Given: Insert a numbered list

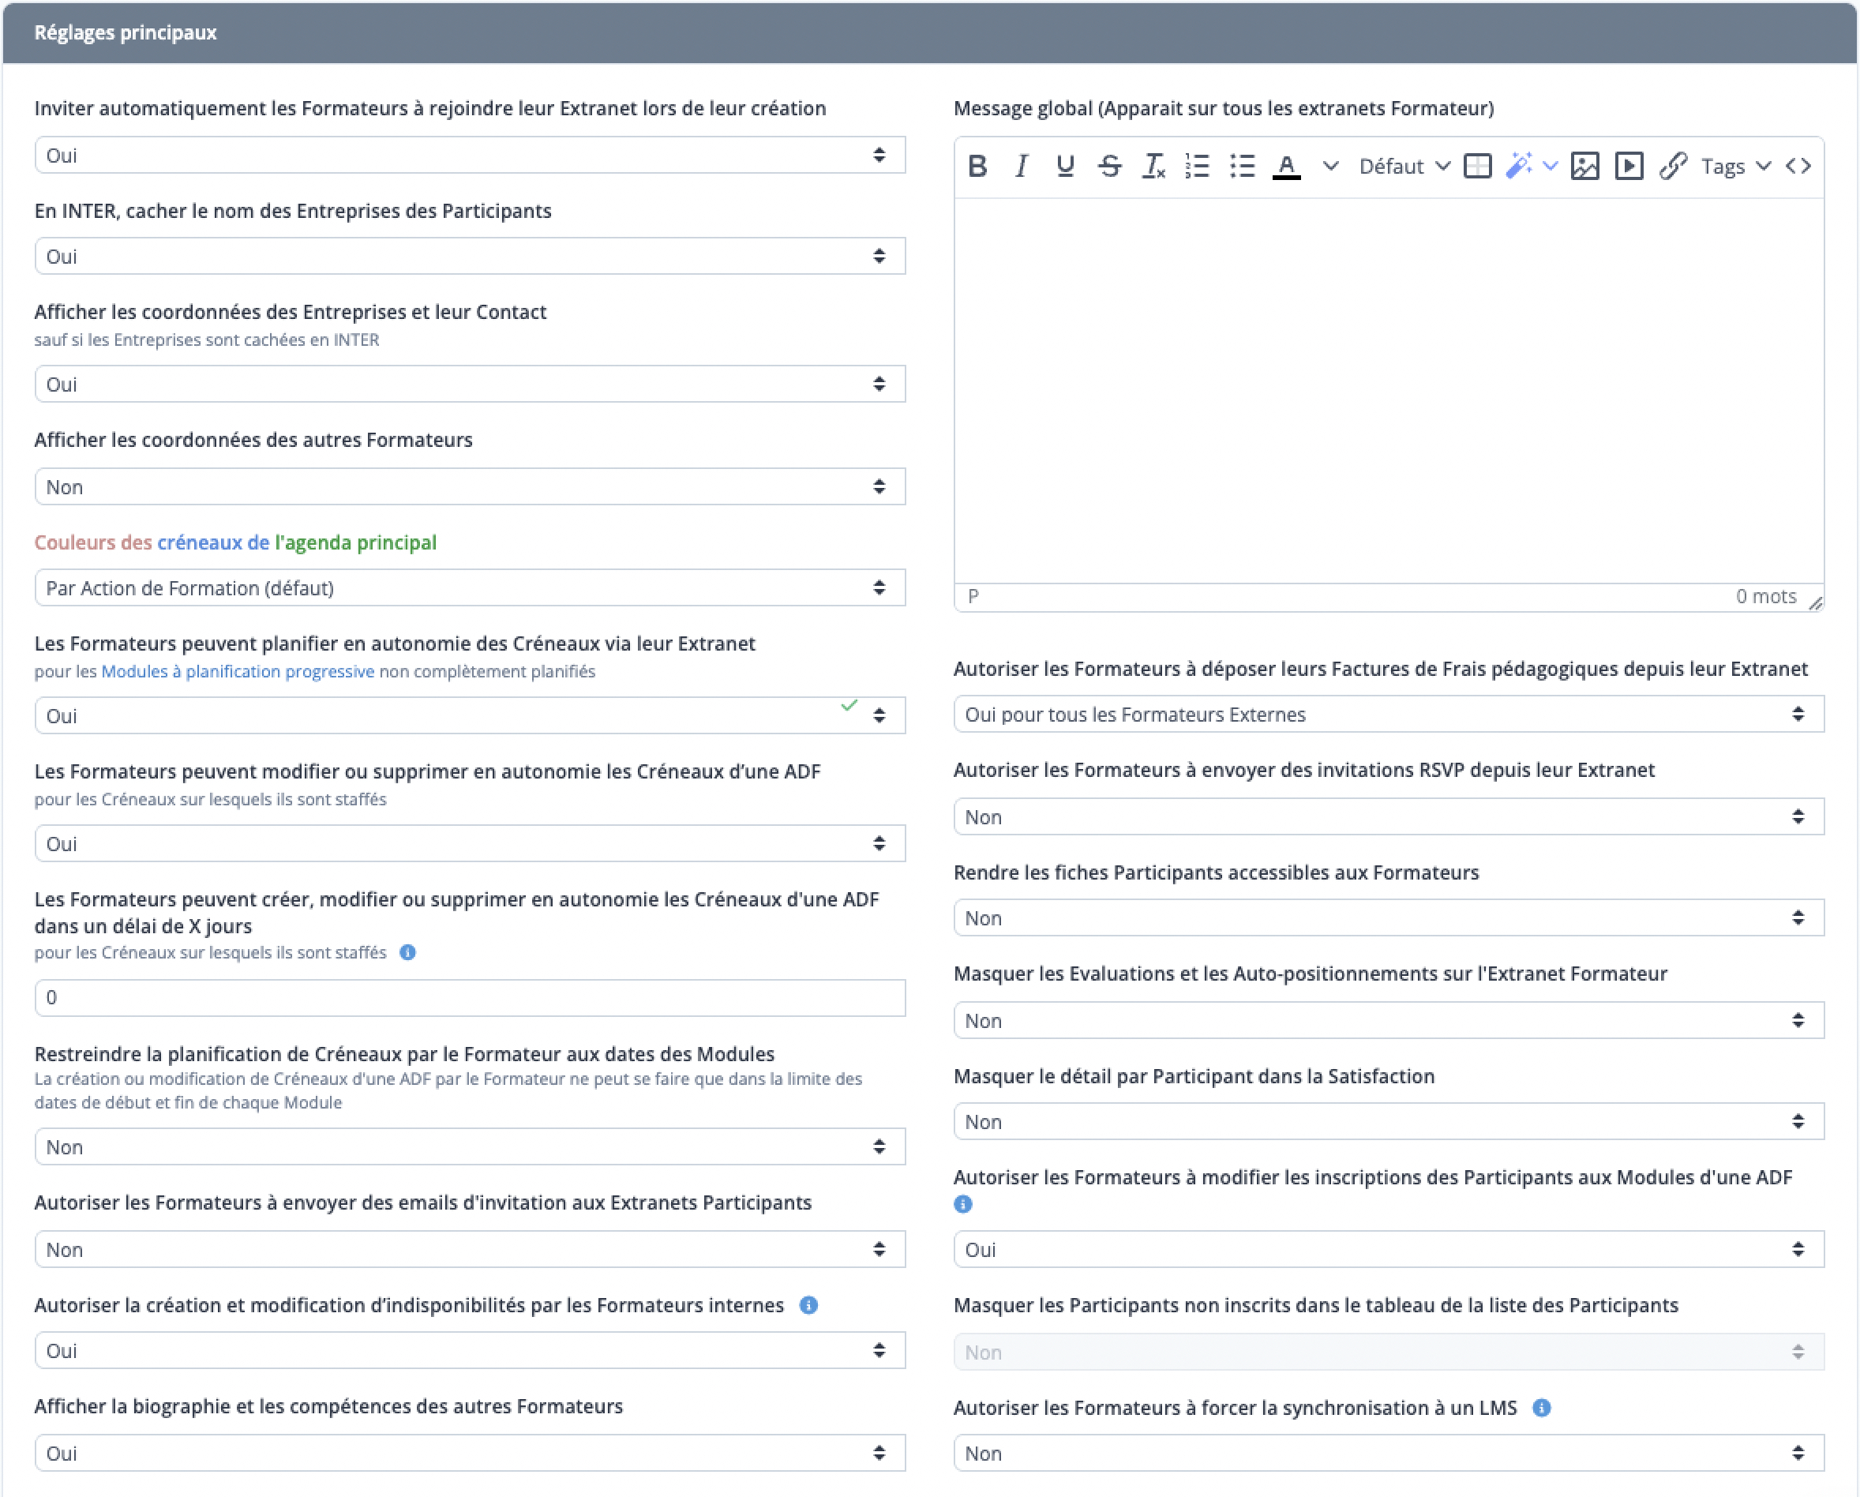Looking at the screenshot, I should point(1198,166).
